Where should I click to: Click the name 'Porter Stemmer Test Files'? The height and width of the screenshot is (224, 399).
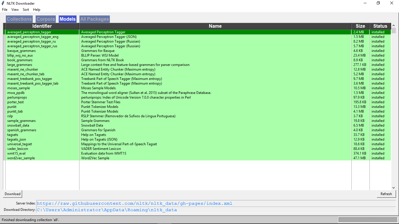click(x=101, y=102)
